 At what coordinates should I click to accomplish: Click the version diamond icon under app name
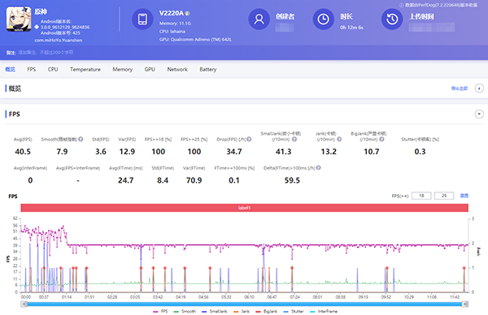pos(37,27)
